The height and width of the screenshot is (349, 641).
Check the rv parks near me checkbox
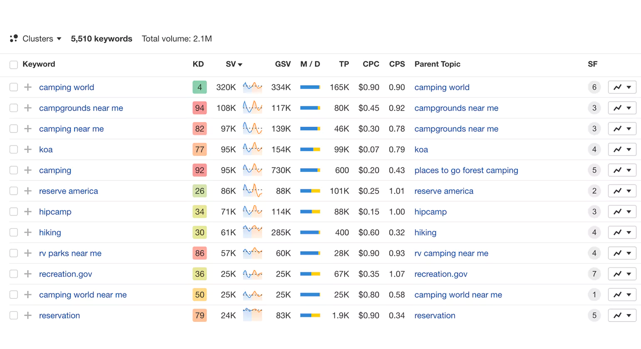[x=14, y=253]
